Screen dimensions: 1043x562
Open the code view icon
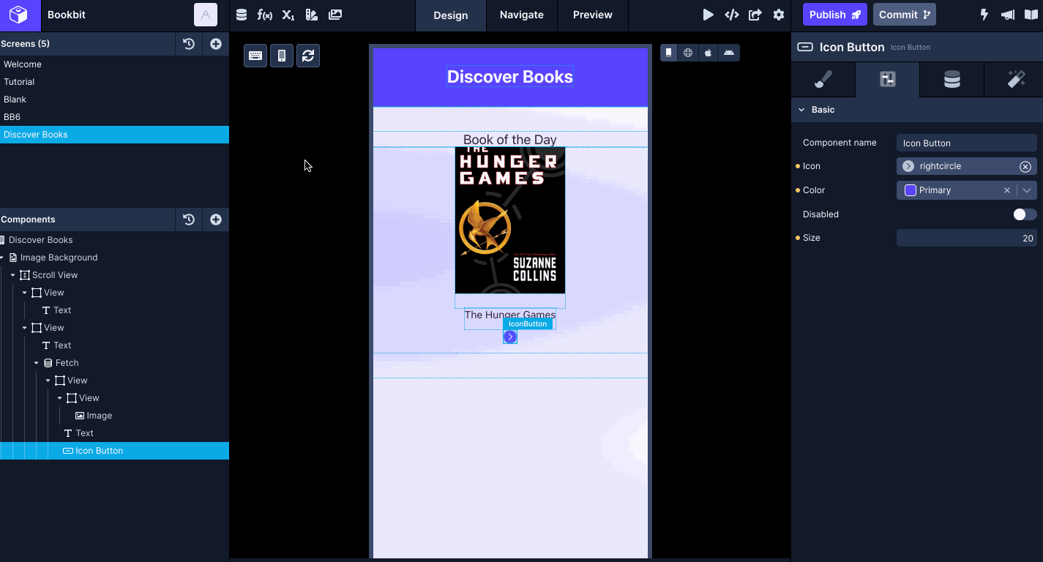coord(731,15)
